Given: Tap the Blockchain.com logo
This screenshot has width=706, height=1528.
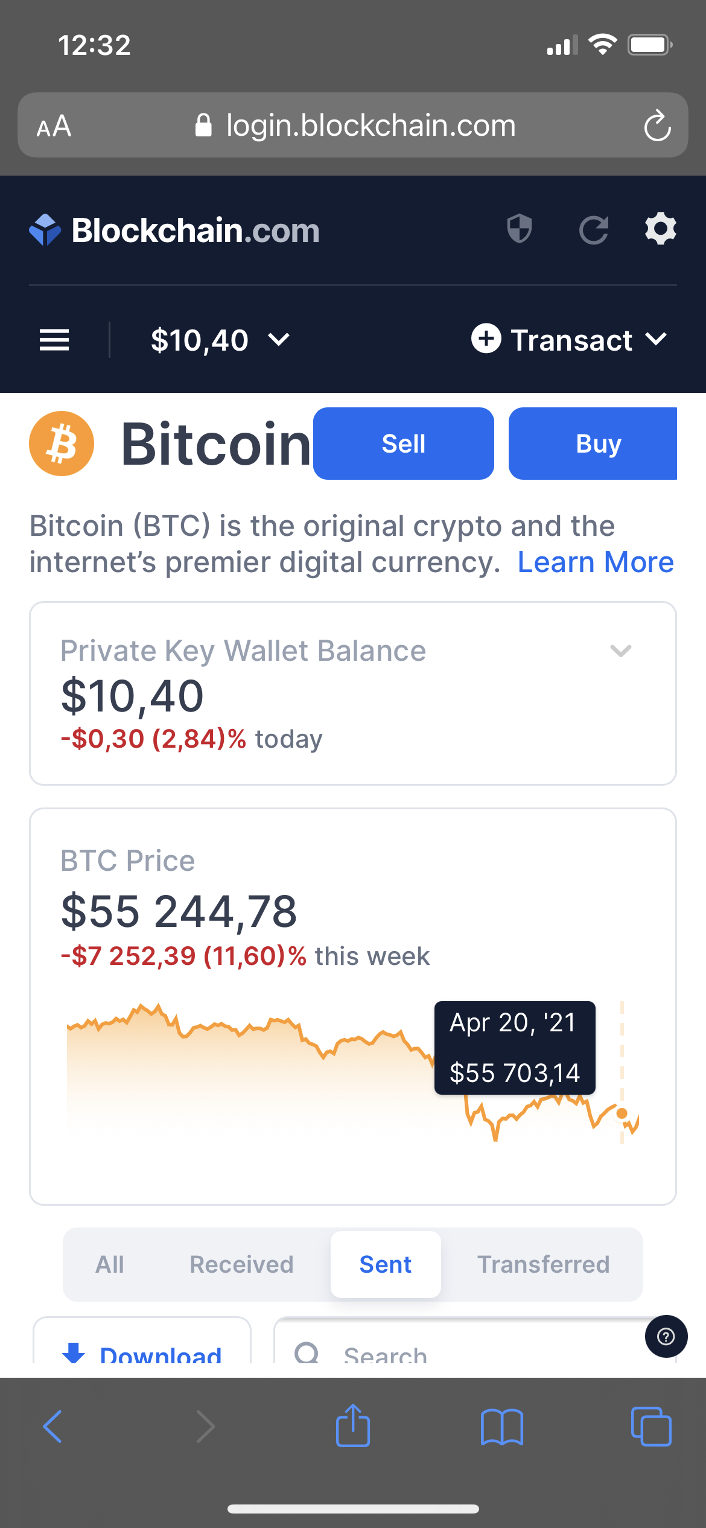Looking at the screenshot, I should (x=174, y=230).
